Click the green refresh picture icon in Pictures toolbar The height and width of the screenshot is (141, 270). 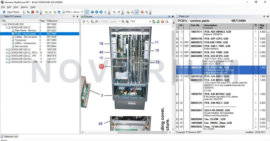click(x=158, y=21)
